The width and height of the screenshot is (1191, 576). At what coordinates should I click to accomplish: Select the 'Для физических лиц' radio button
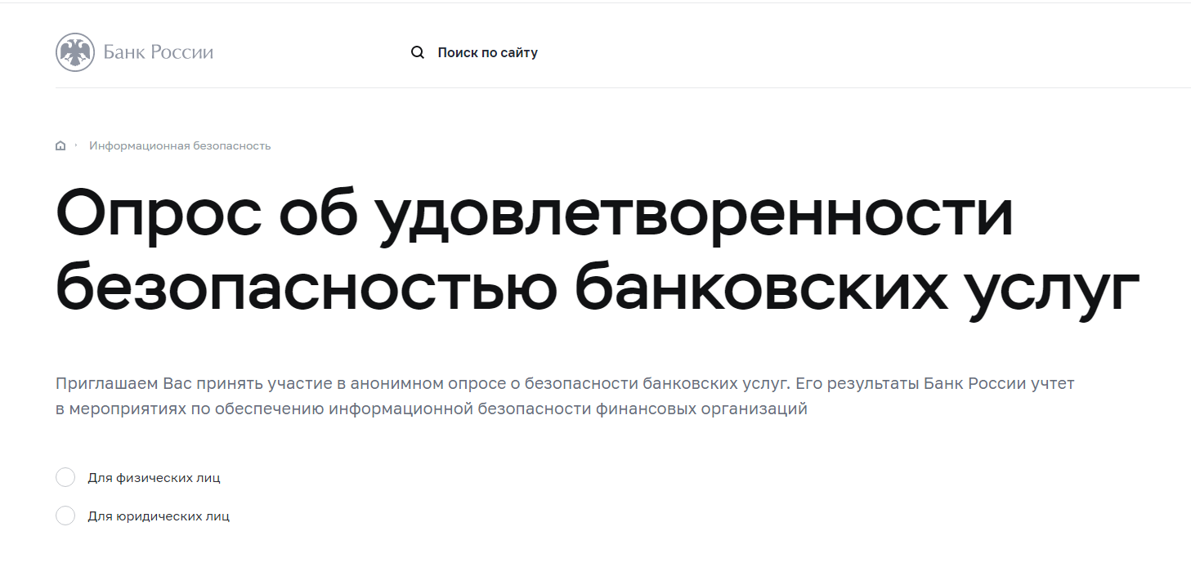click(x=65, y=477)
